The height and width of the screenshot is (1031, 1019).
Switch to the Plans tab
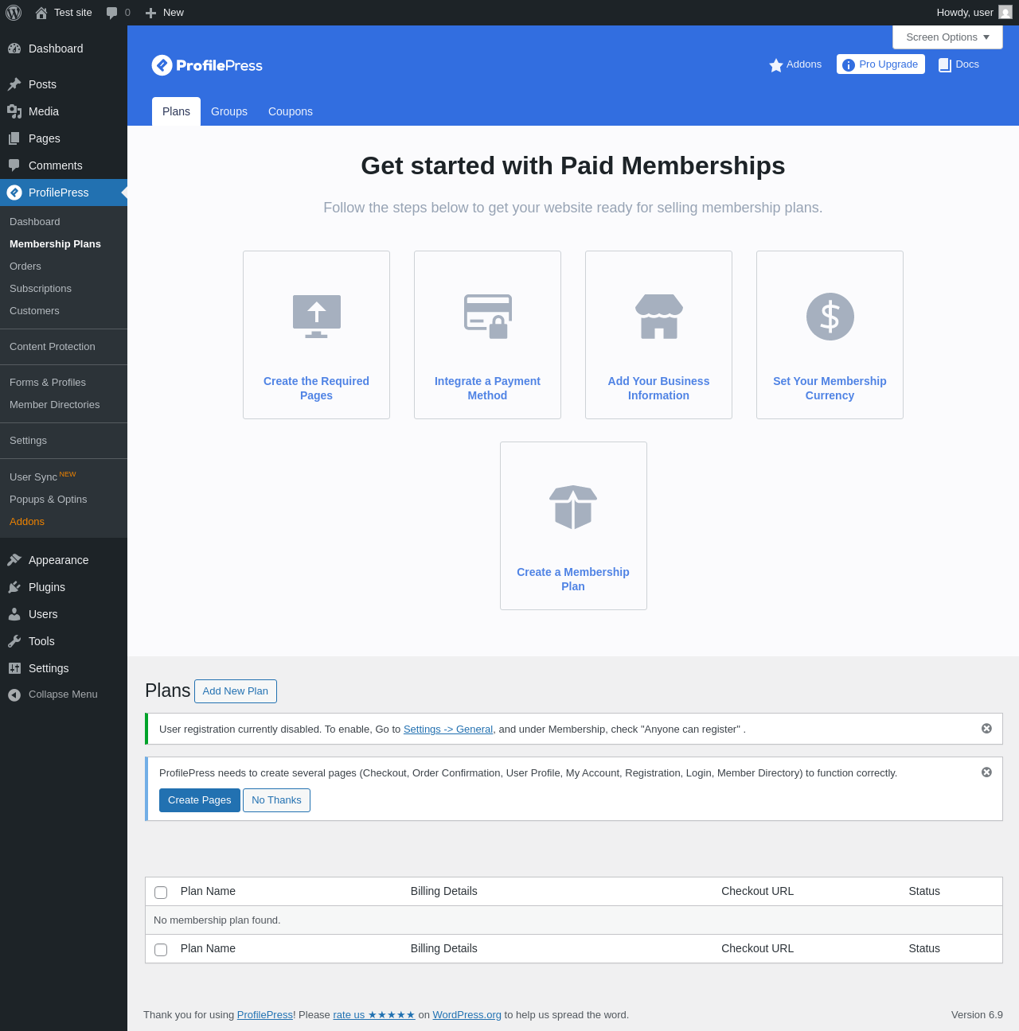[x=176, y=111]
